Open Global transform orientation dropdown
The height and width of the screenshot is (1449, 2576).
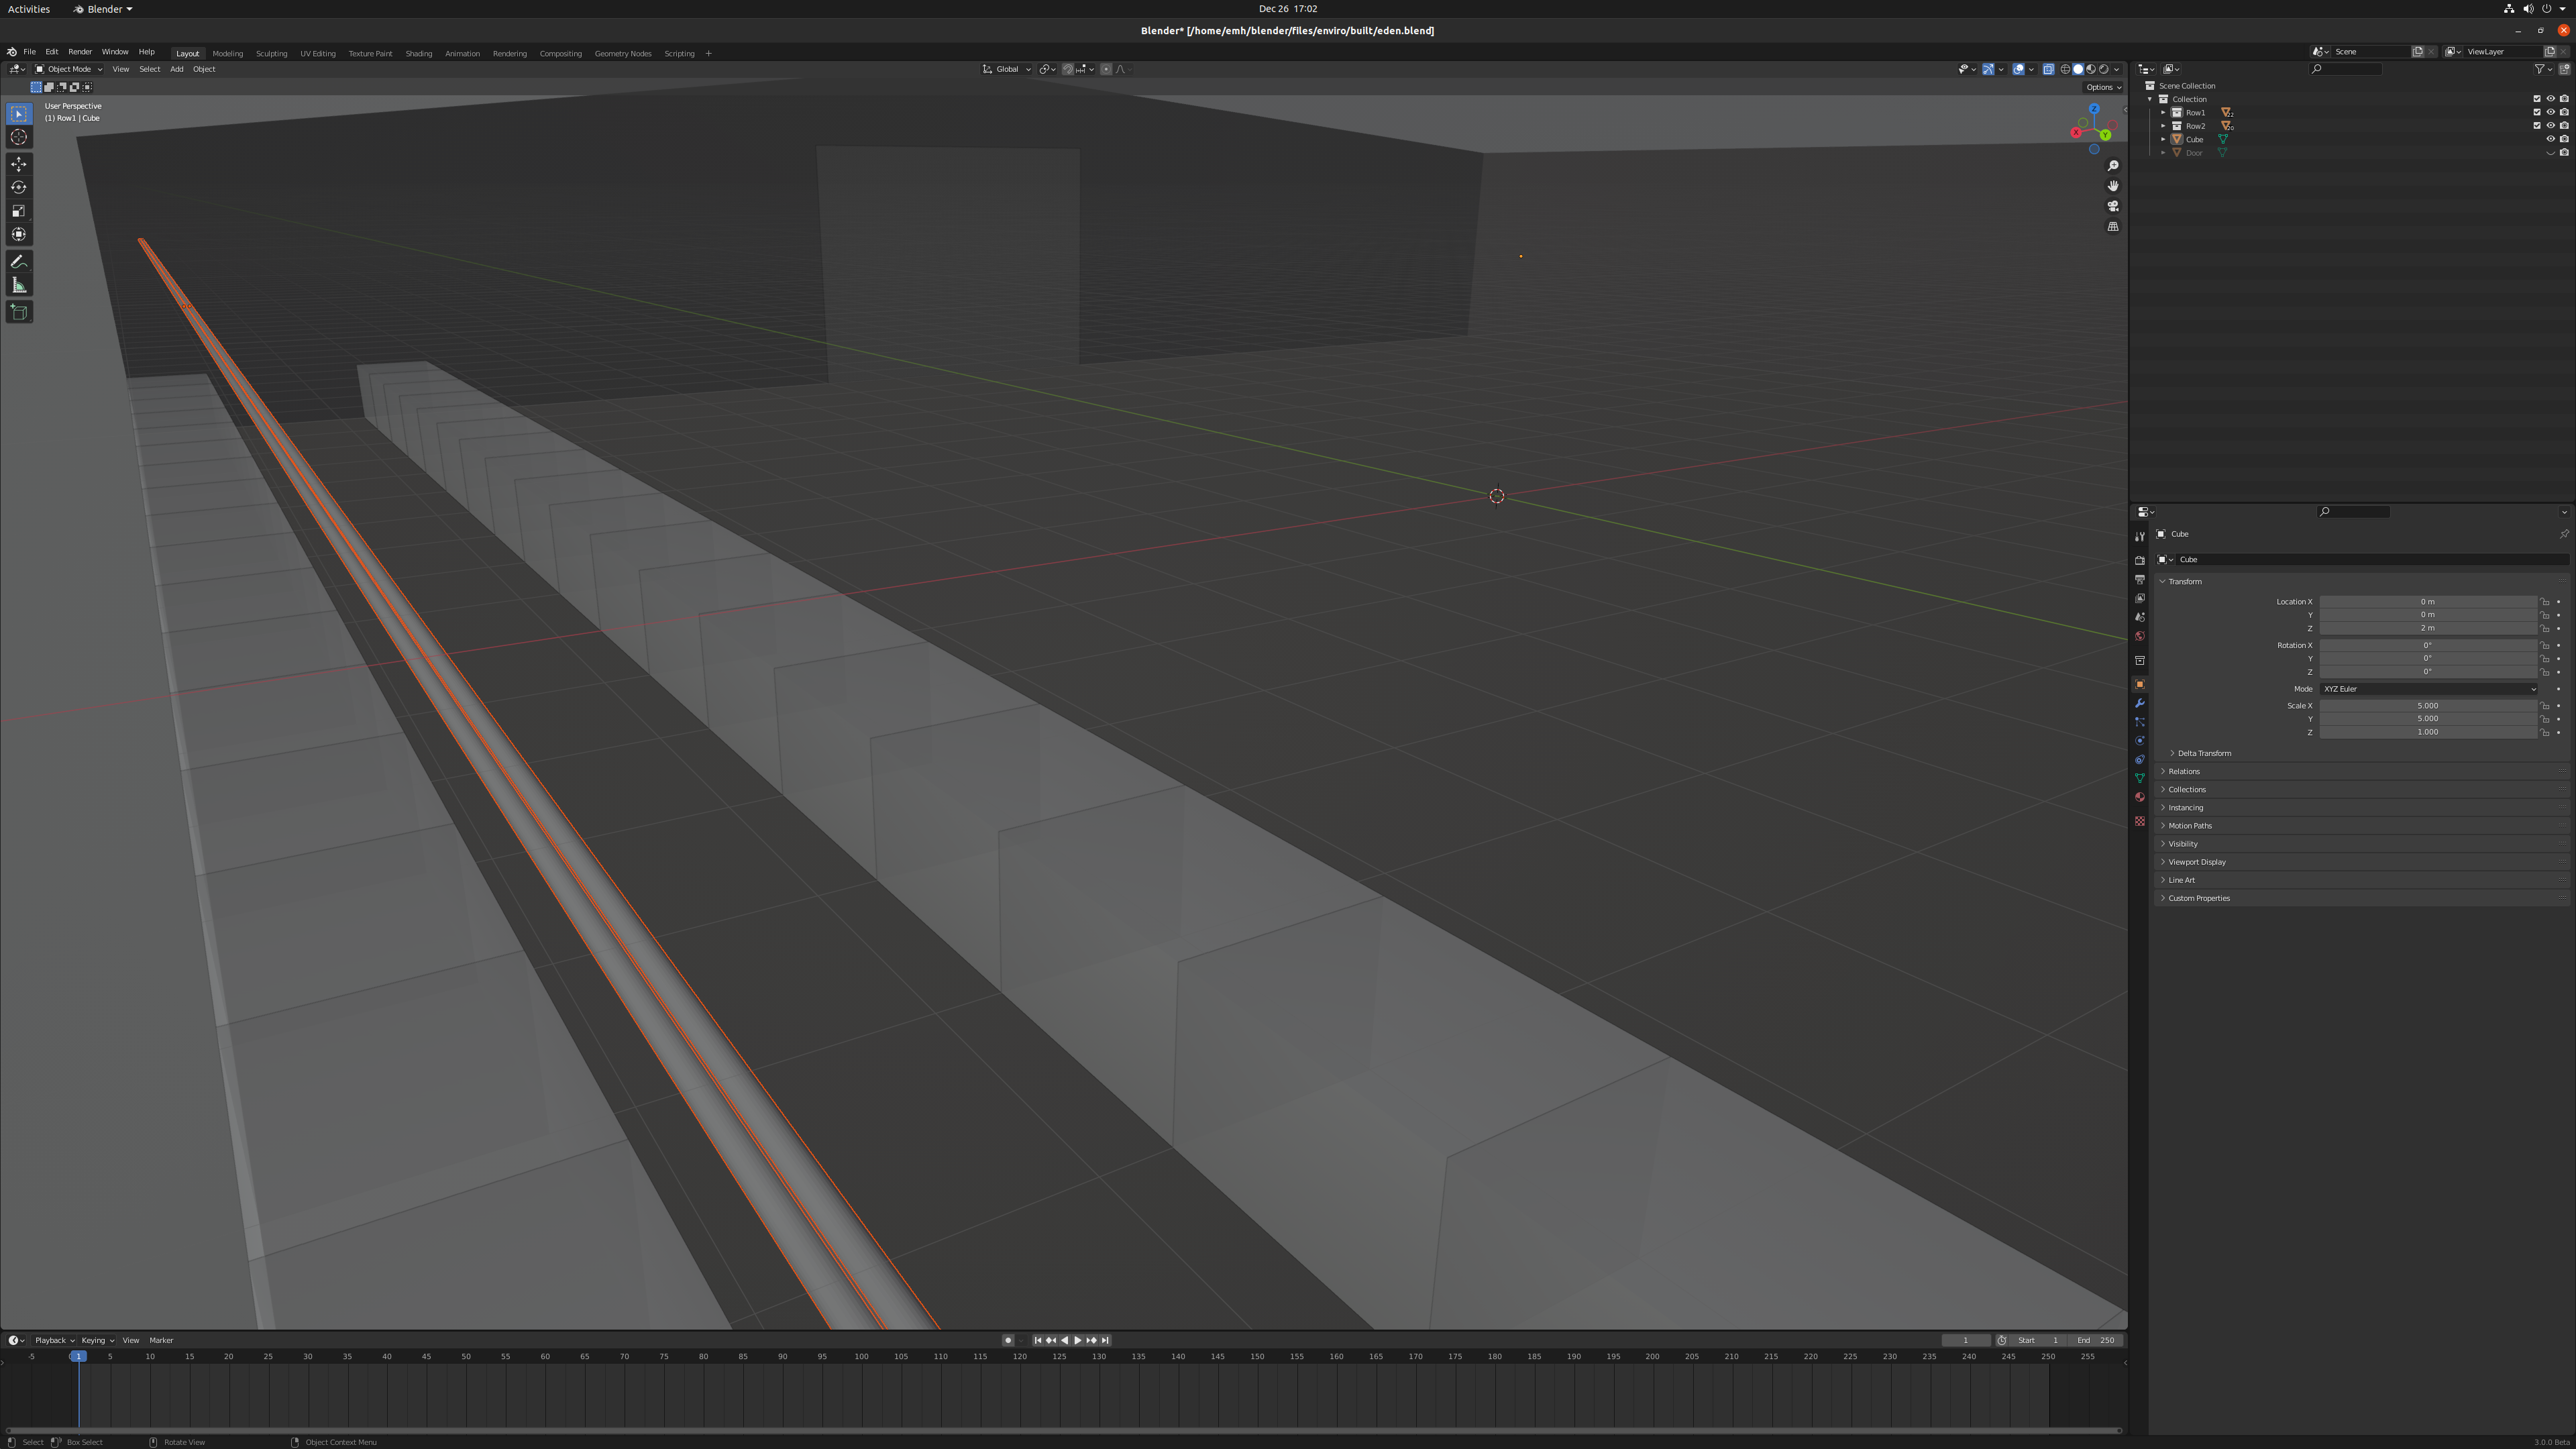point(1006,69)
